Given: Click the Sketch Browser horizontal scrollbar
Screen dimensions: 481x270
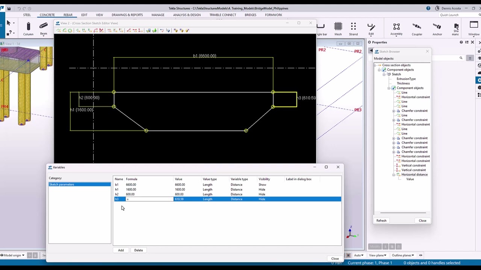Looking at the screenshot, I should click(x=402, y=213).
